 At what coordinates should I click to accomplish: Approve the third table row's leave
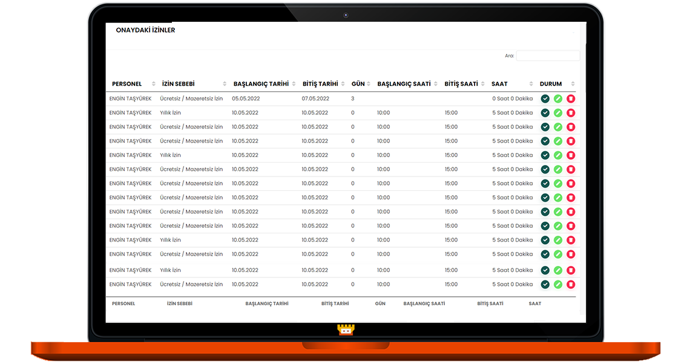(545, 128)
